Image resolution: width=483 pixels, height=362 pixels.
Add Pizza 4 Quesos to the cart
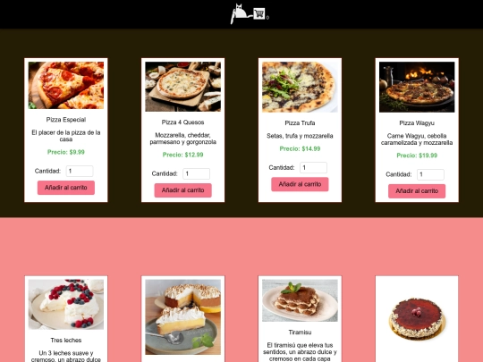[183, 190]
